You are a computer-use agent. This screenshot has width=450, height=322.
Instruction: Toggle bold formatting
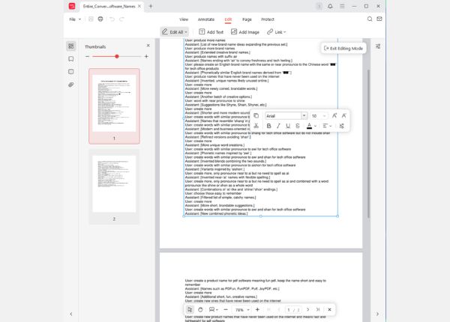pos(268,126)
